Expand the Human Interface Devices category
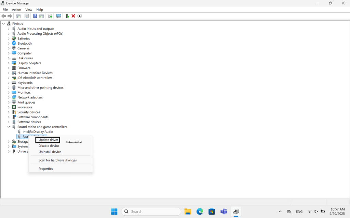The height and width of the screenshot is (218, 350). [9, 73]
